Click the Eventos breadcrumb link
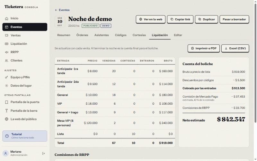The image size is (257, 161). (64, 10)
